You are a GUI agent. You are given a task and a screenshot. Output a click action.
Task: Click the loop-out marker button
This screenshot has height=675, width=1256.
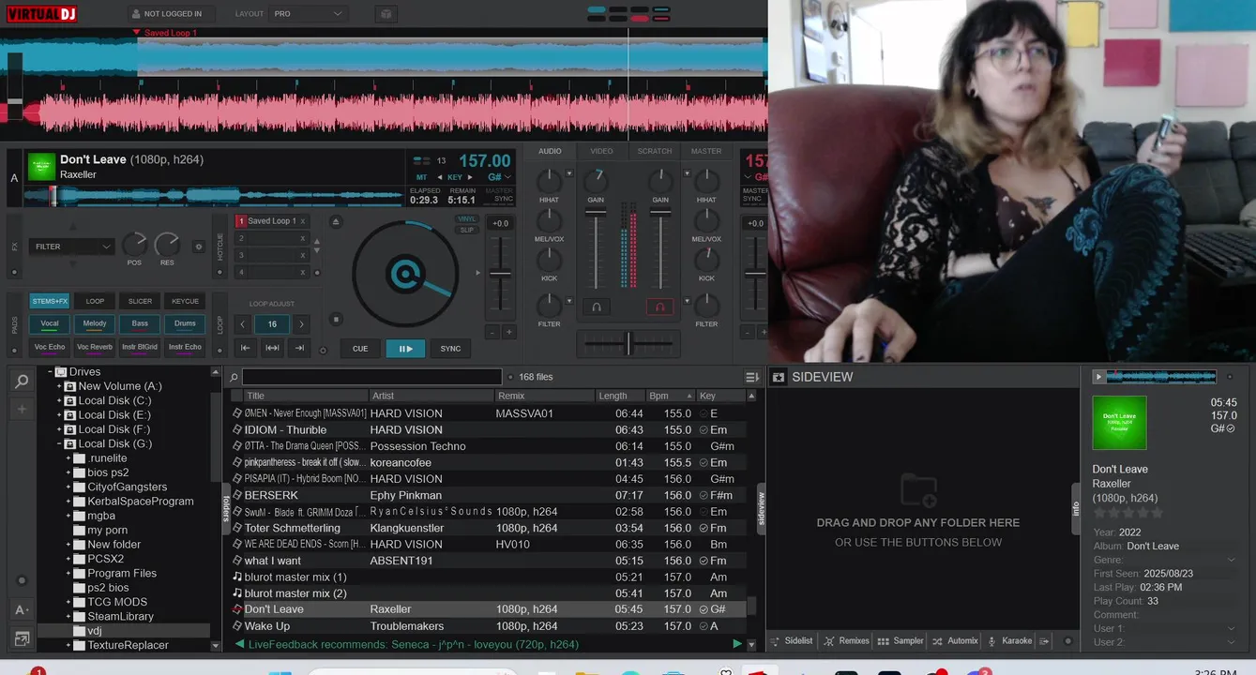click(300, 348)
